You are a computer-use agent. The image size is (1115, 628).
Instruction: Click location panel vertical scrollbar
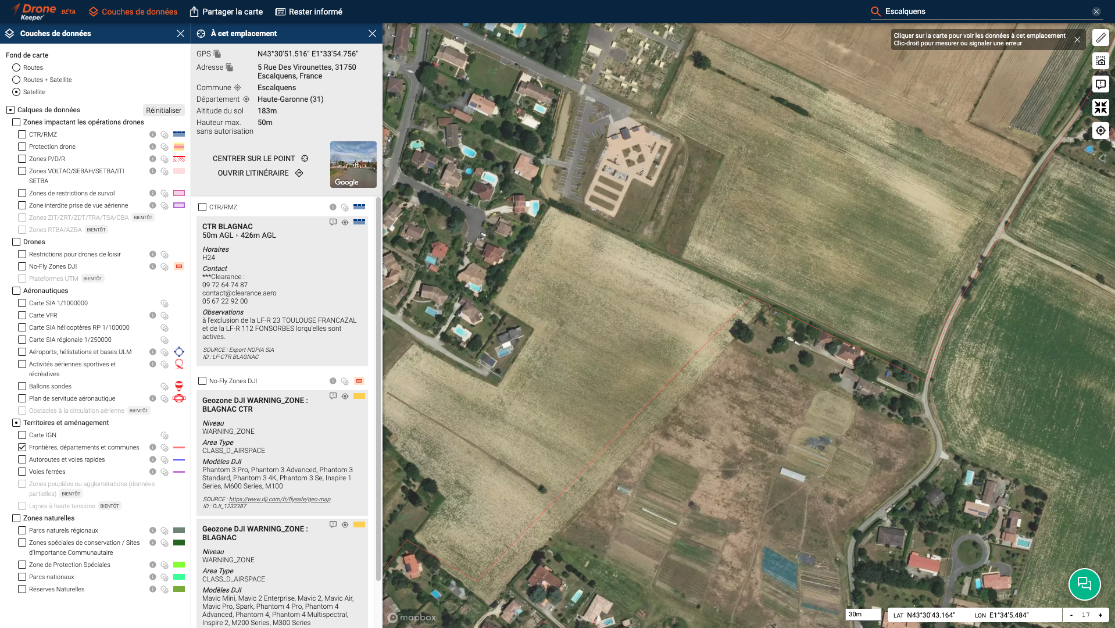[x=378, y=388]
